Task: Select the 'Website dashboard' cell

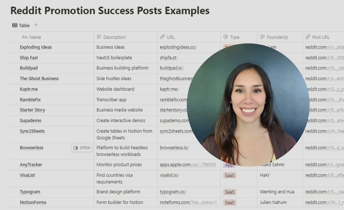Action: pyautogui.click(x=126, y=89)
